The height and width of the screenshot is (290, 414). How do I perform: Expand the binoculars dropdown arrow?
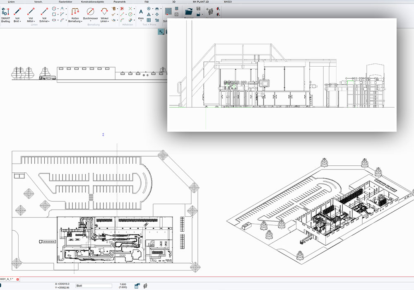click(x=161, y=9)
